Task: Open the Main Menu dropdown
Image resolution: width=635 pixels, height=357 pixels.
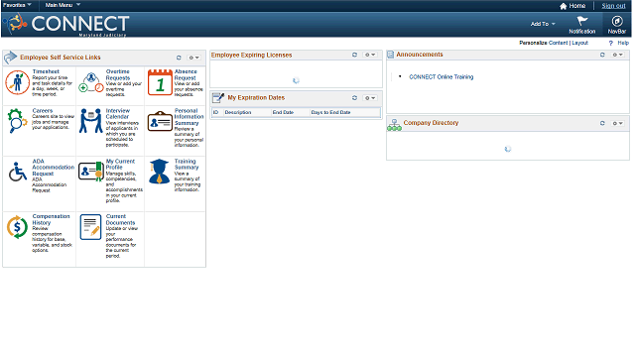Action: [x=63, y=5]
